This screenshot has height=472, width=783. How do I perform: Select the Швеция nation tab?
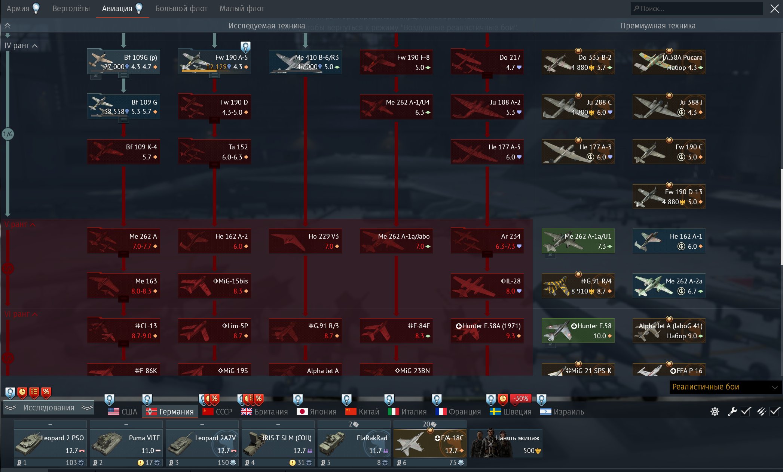pyautogui.click(x=511, y=412)
